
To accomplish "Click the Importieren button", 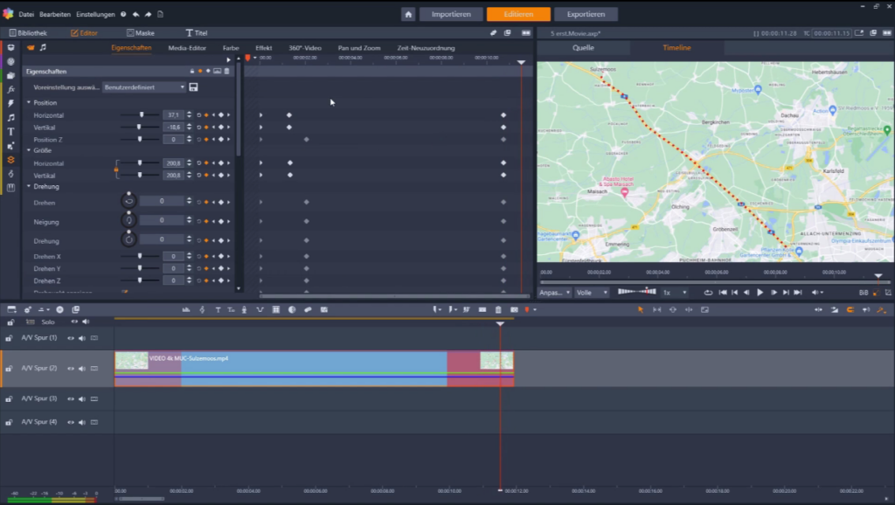I will pyautogui.click(x=451, y=14).
